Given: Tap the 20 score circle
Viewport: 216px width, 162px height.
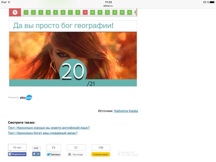Looking at the screenshot, I should click(x=73, y=72).
